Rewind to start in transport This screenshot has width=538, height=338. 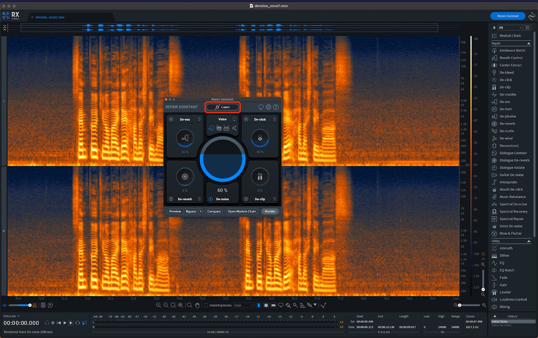(59, 323)
